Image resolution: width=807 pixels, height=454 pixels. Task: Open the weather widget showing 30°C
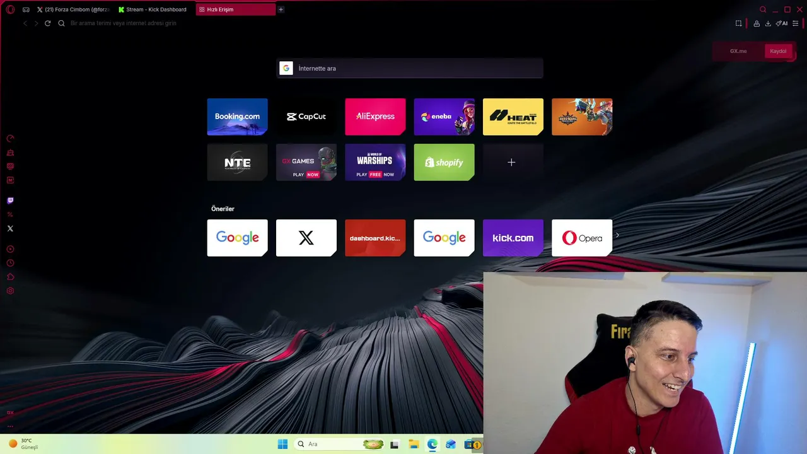(23, 444)
